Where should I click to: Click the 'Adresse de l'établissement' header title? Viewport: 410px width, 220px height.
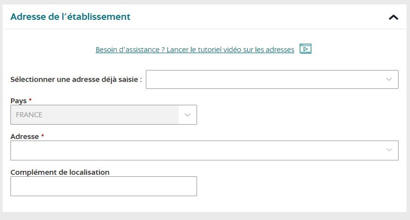point(70,17)
